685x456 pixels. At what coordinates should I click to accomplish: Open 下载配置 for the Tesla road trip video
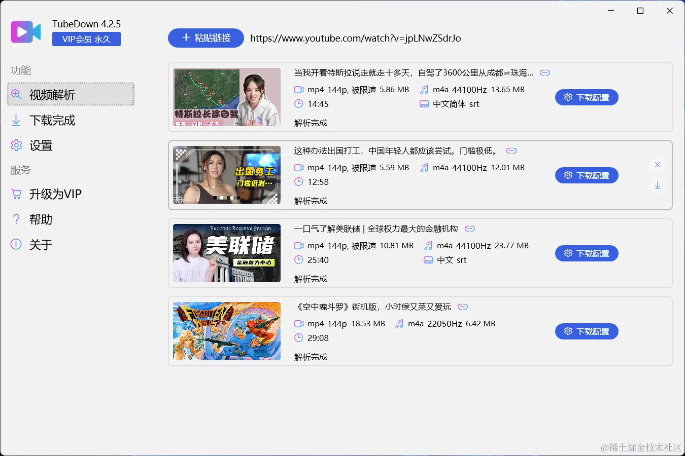(x=587, y=97)
